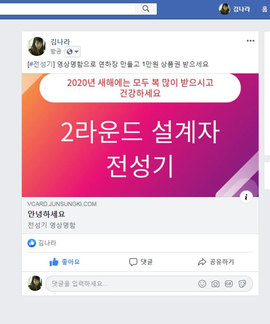Click the 안녕하세요 link title
This screenshot has height=324, width=270.
46,214
